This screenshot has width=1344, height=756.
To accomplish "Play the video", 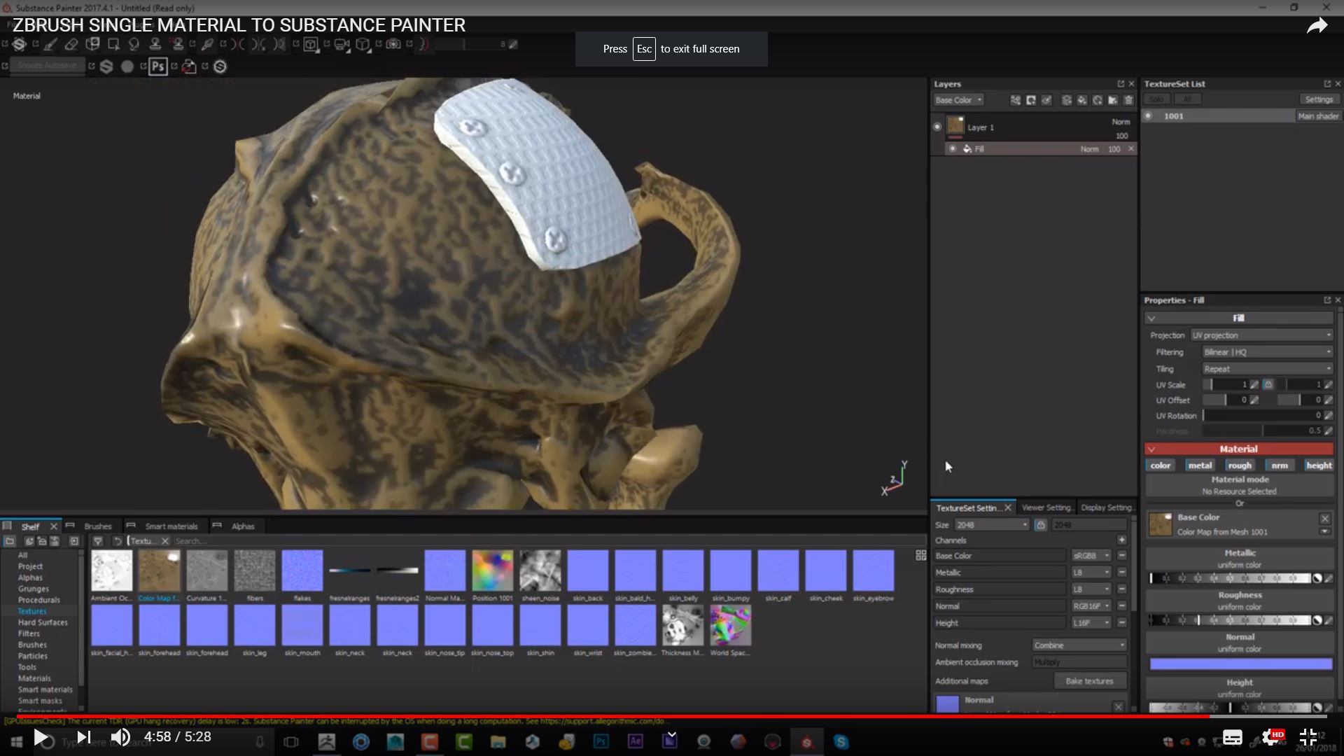I will [x=41, y=737].
